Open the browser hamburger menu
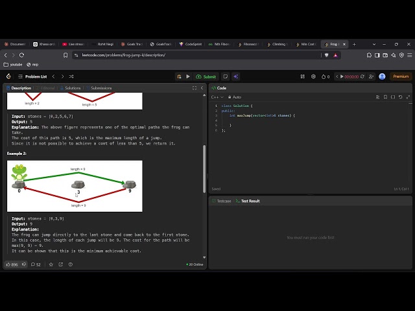Image resolution: width=415 pixels, height=311 pixels. point(409,55)
